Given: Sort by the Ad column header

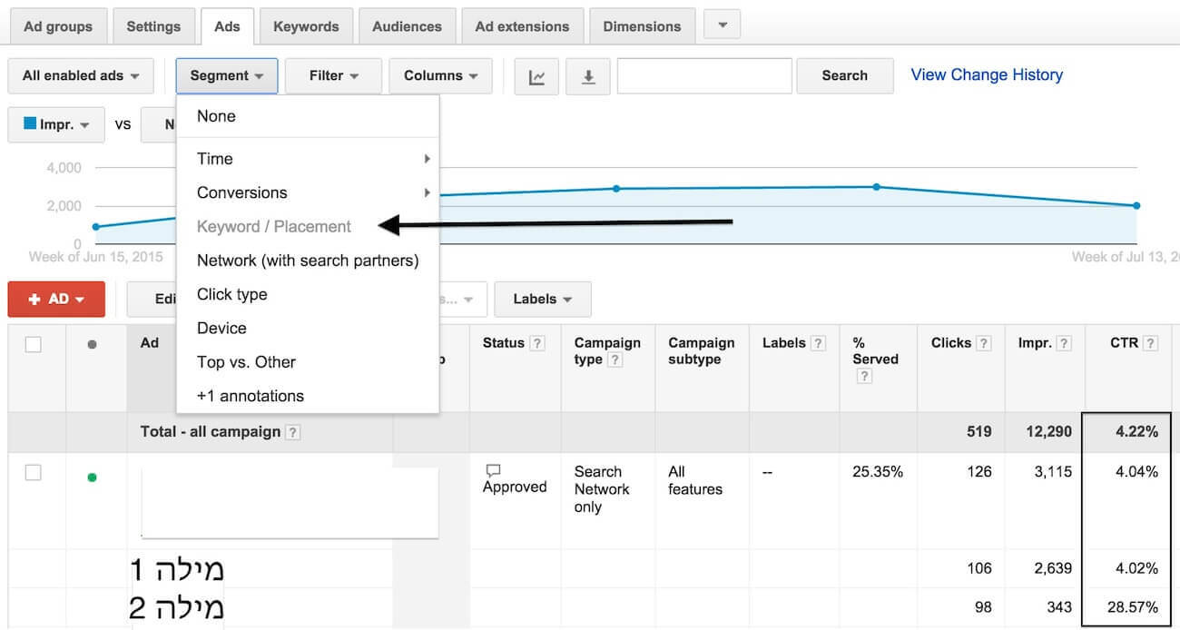Looking at the screenshot, I should click(x=150, y=343).
